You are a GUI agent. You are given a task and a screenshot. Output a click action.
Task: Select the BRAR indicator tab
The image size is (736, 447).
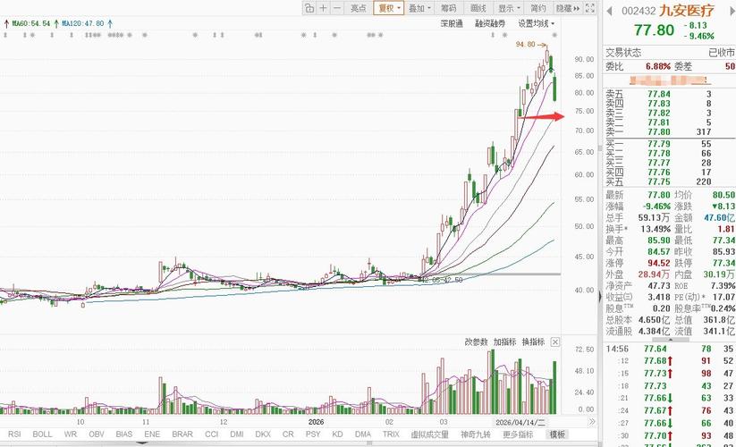point(182,434)
